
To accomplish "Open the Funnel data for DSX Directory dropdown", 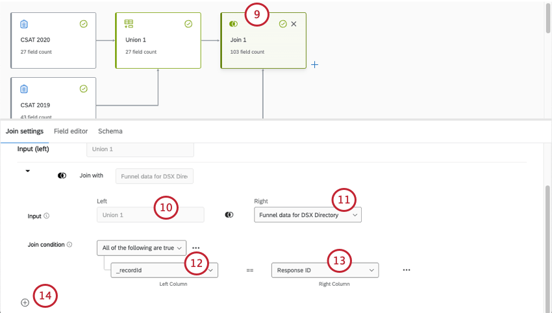I will pyautogui.click(x=307, y=215).
